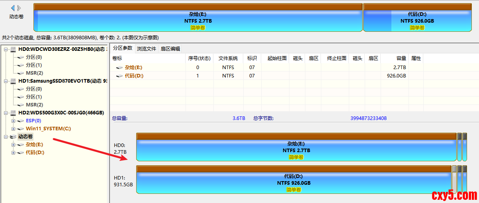Select the 杂烩(E:) NTFS 2.7TB block in top disk bar
Image resolution: width=479 pixels, height=203 pixels.
click(x=198, y=17)
